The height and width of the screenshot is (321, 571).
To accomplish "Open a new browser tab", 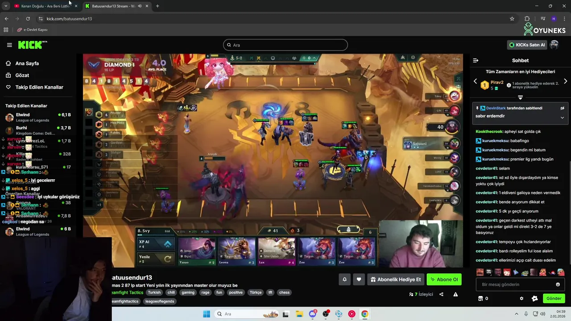I will 157,6.
